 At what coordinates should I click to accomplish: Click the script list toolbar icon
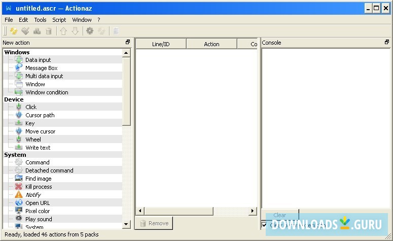[x=116, y=31]
